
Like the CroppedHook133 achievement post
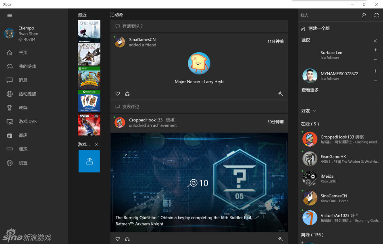pyautogui.click(x=118, y=239)
